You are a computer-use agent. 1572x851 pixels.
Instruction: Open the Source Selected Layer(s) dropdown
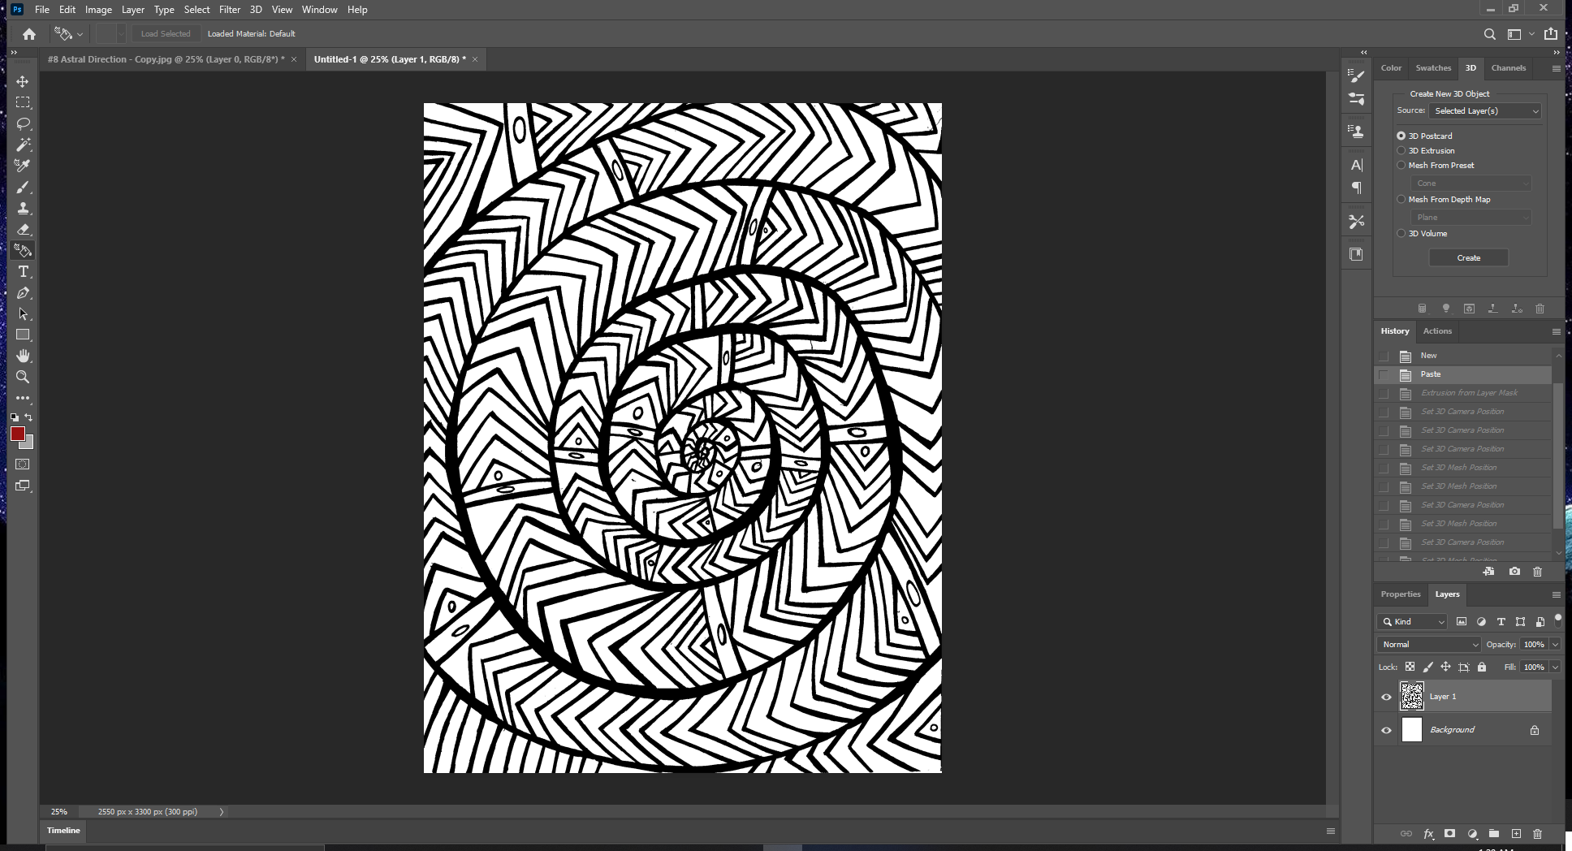click(1485, 110)
